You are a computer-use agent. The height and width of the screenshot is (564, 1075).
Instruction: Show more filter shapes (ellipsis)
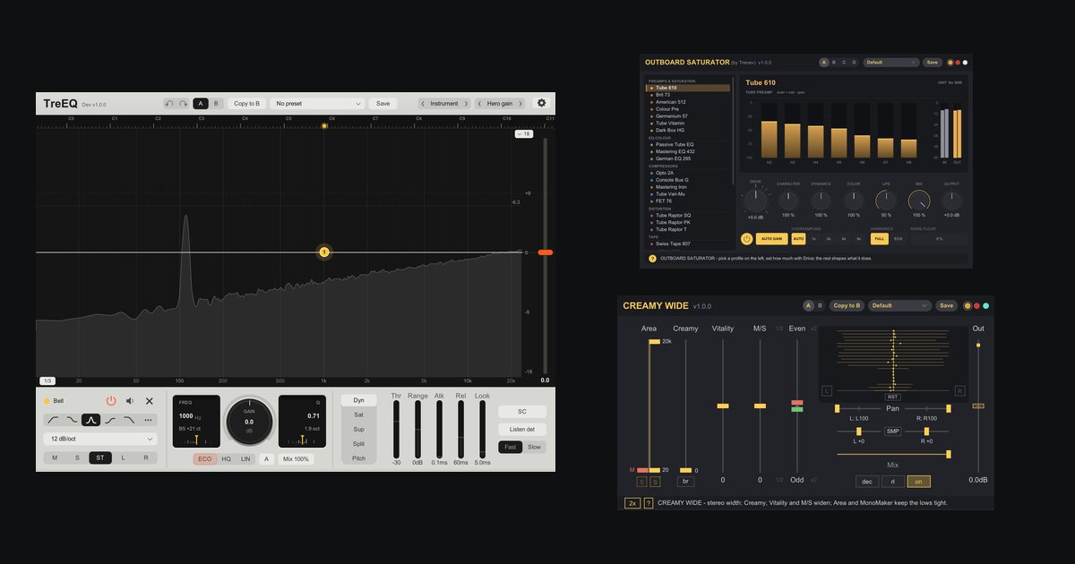148,419
